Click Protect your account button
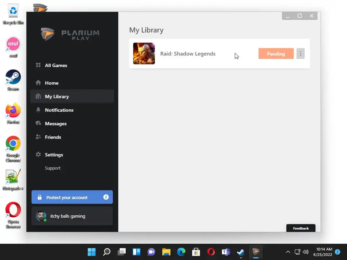 click(x=72, y=197)
